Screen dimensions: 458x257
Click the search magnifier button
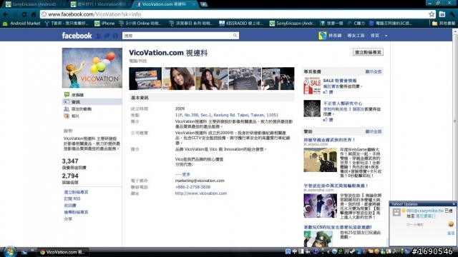click(x=235, y=36)
